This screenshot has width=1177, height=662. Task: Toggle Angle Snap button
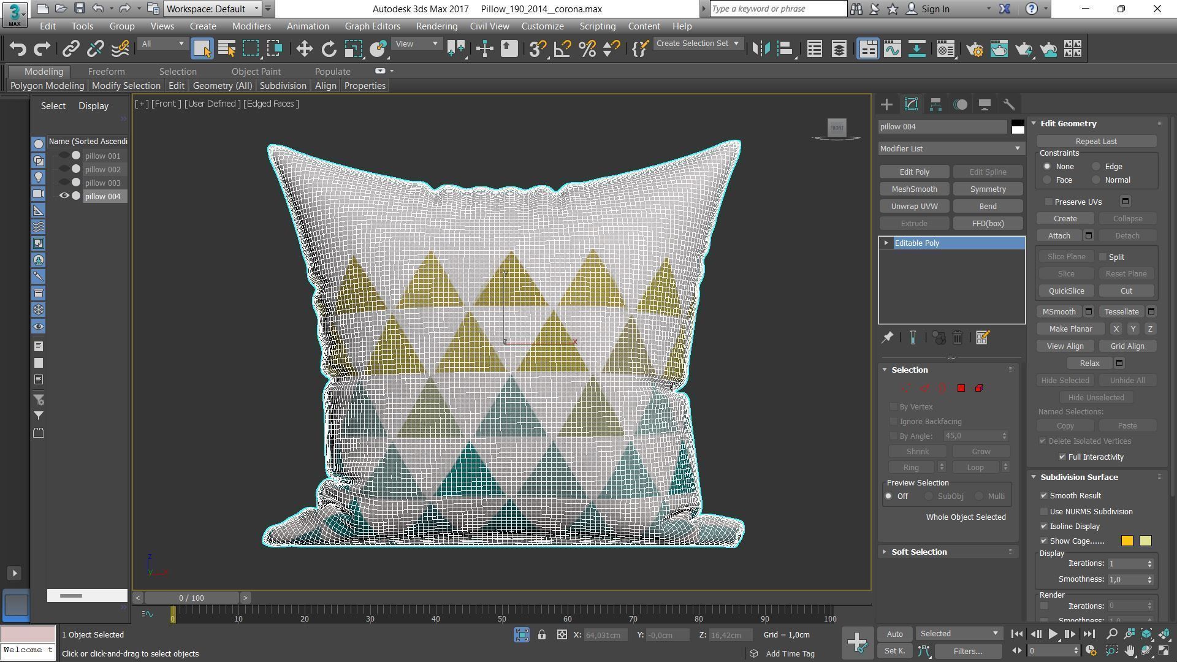click(562, 49)
